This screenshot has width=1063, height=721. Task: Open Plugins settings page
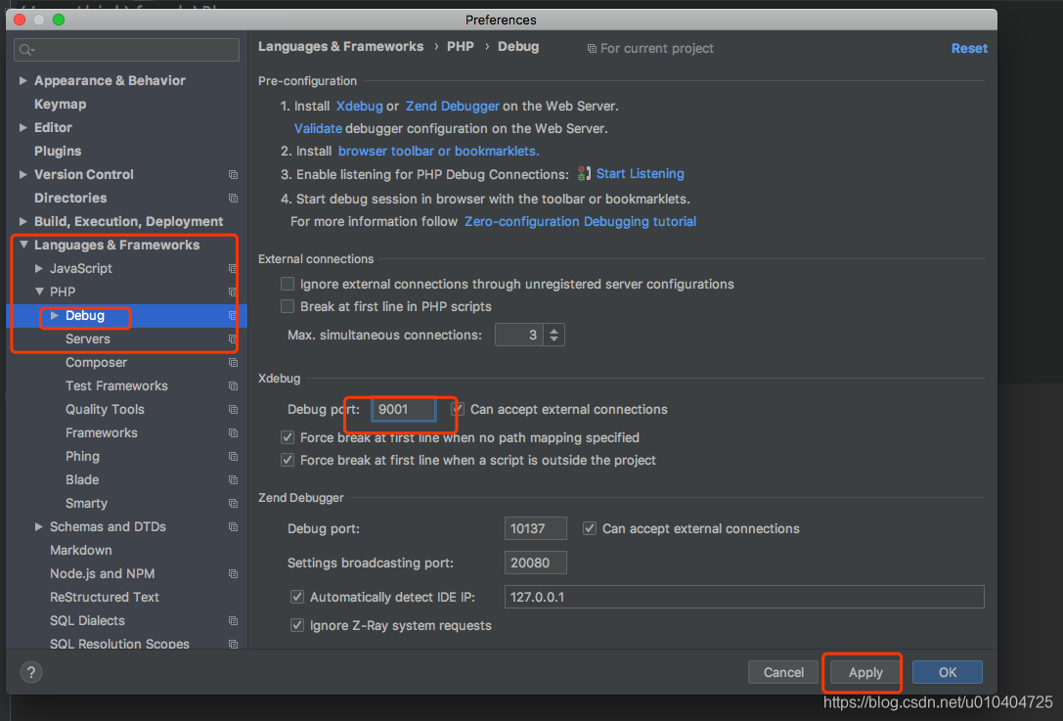(x=58, y=152)
